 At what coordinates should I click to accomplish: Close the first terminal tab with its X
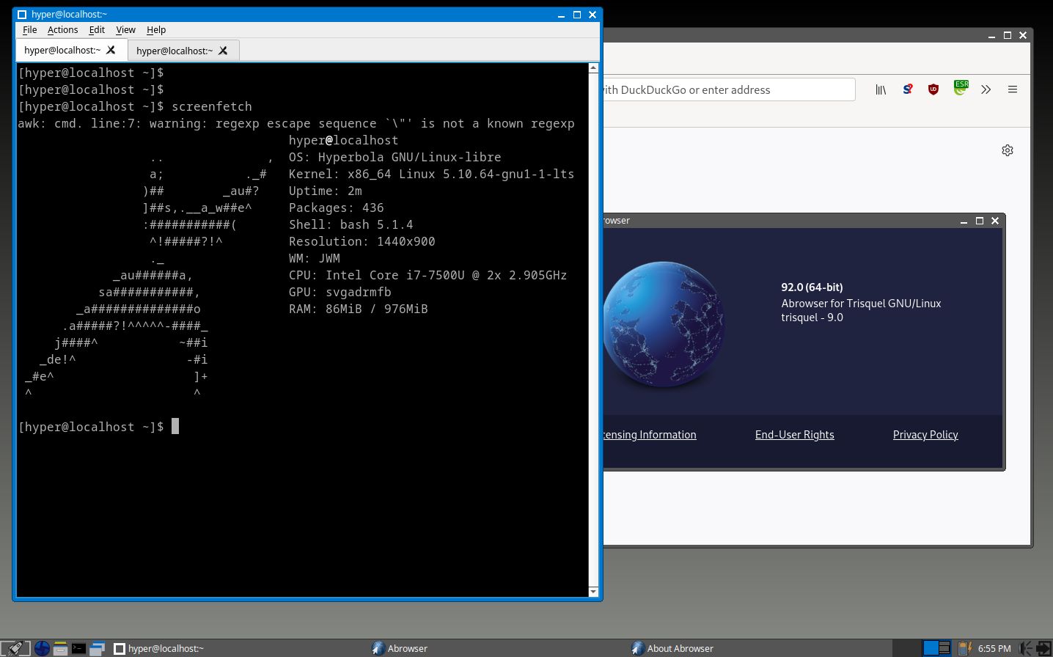(x=111, y=50)
